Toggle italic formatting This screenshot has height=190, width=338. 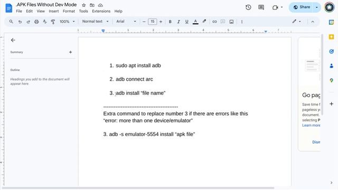coord(179,22)
